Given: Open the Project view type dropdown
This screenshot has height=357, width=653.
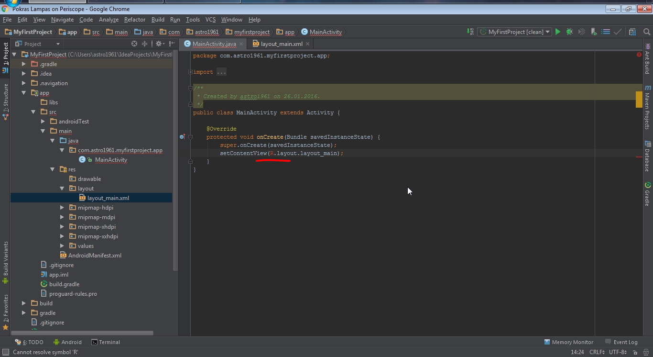Looking at the screenshot, I should [37, 44].
